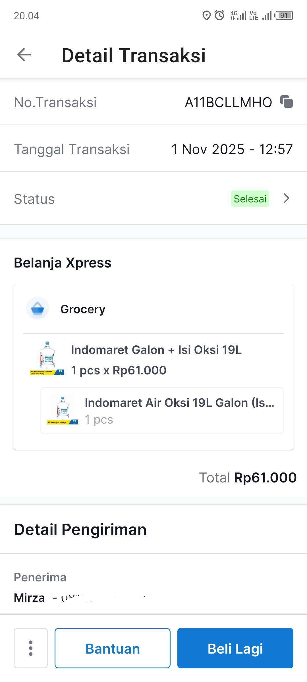Select the Indomaret Air Oksi 19L Galon sub-item
The height and width of the screenshot is (682, 307).
click(179, 403)
